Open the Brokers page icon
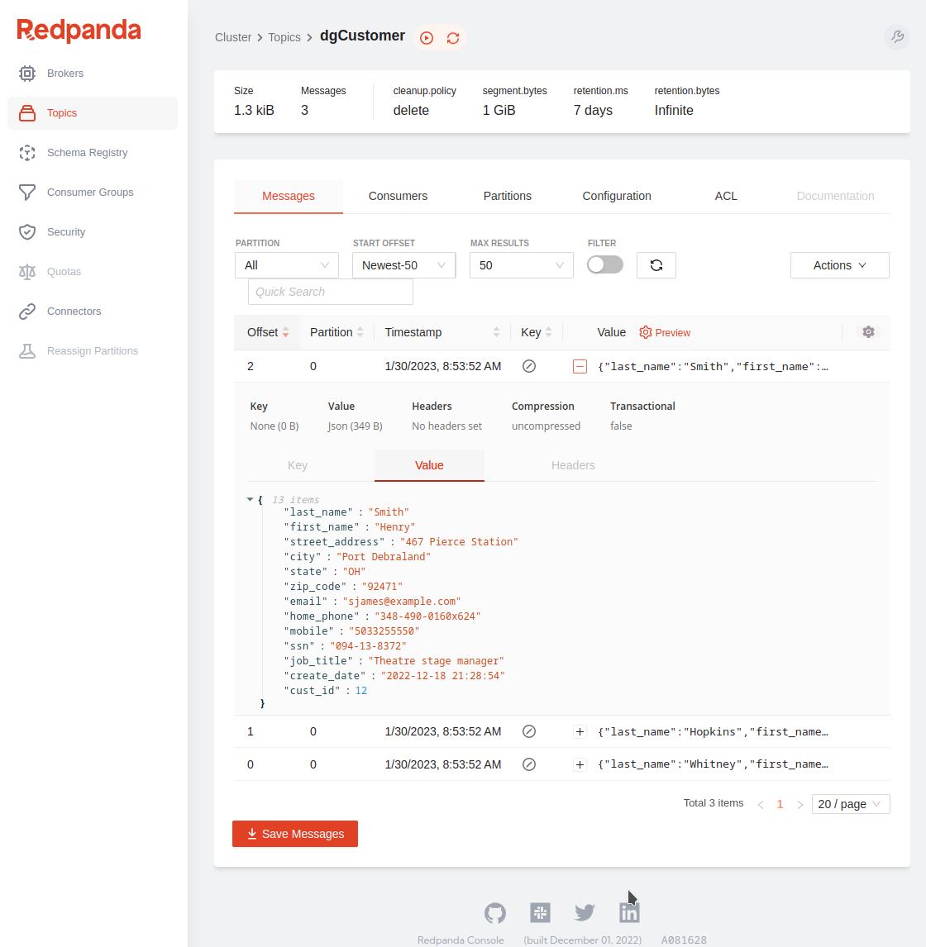 27,73
